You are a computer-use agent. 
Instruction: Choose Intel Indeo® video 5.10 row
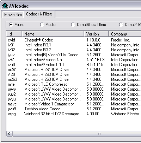point(44,65)
